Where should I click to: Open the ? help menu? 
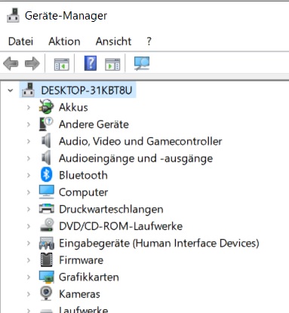point(149,41)
